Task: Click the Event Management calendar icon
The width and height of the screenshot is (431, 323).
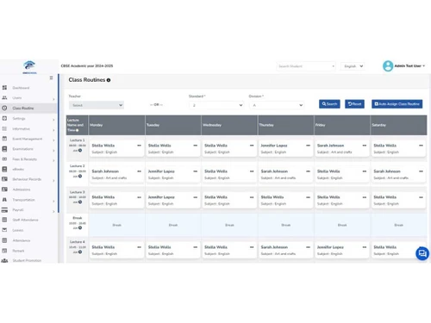Action: pos(4,139)
